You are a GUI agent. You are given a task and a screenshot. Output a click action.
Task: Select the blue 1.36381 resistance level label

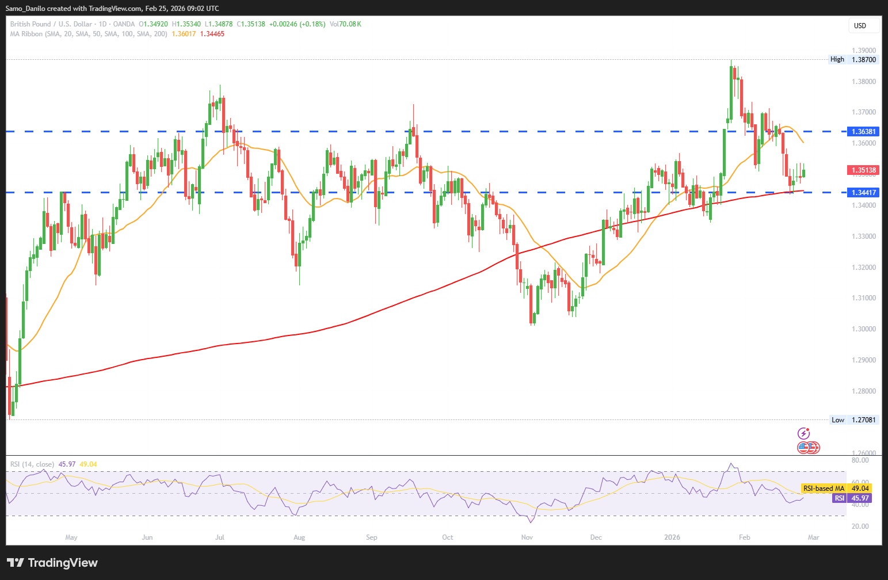tap(863, 132)
